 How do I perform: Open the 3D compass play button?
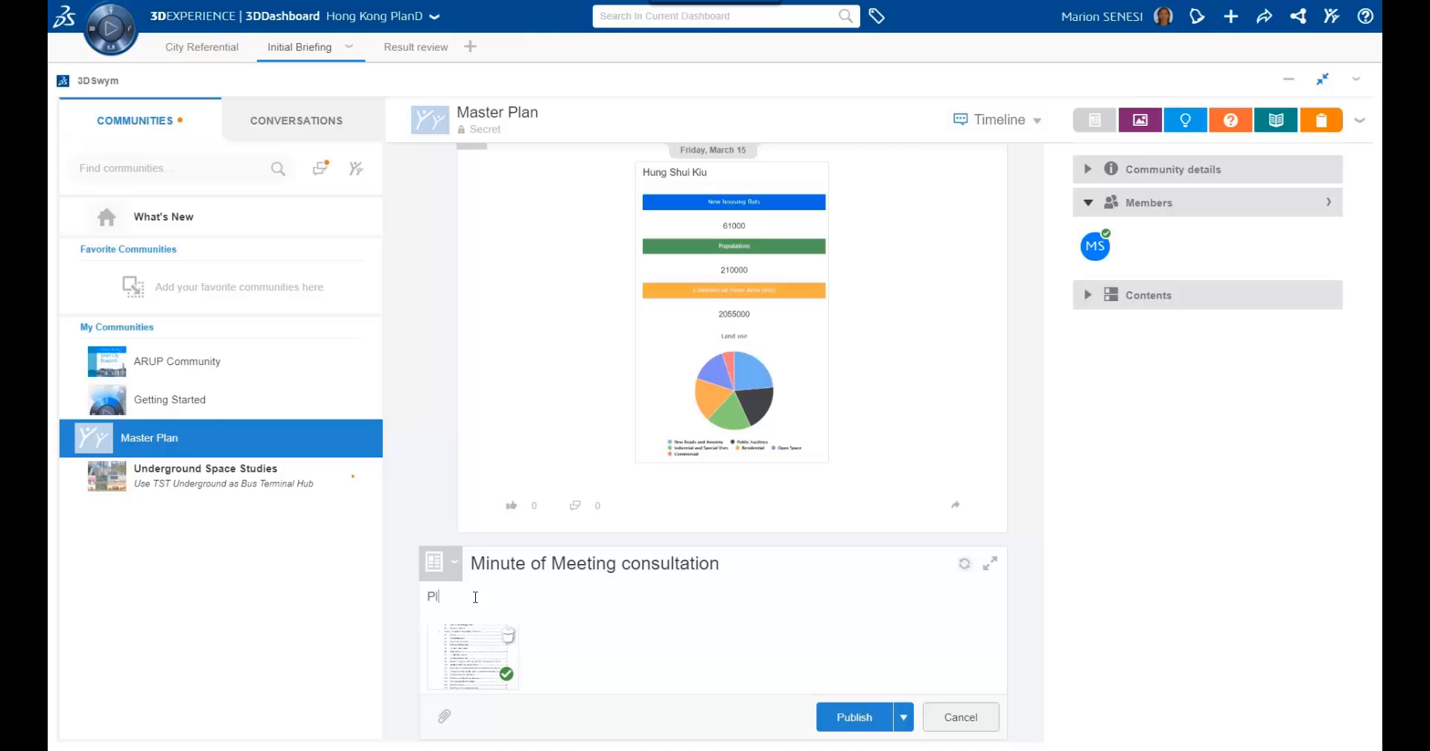tap(111, 29)
